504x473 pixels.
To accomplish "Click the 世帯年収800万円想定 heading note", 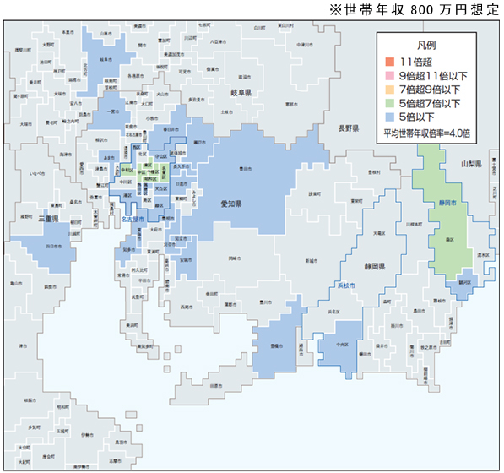I will point(414,9).
